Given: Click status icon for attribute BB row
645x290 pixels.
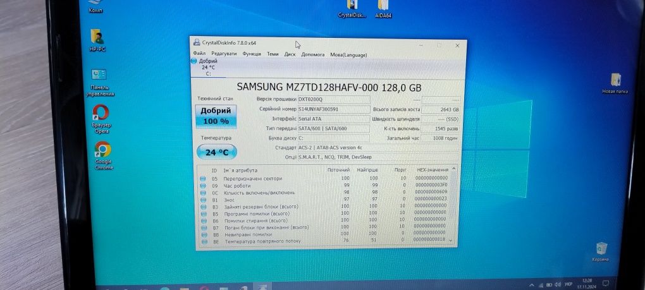Looking at the screenshot, I should pos(204,234).
